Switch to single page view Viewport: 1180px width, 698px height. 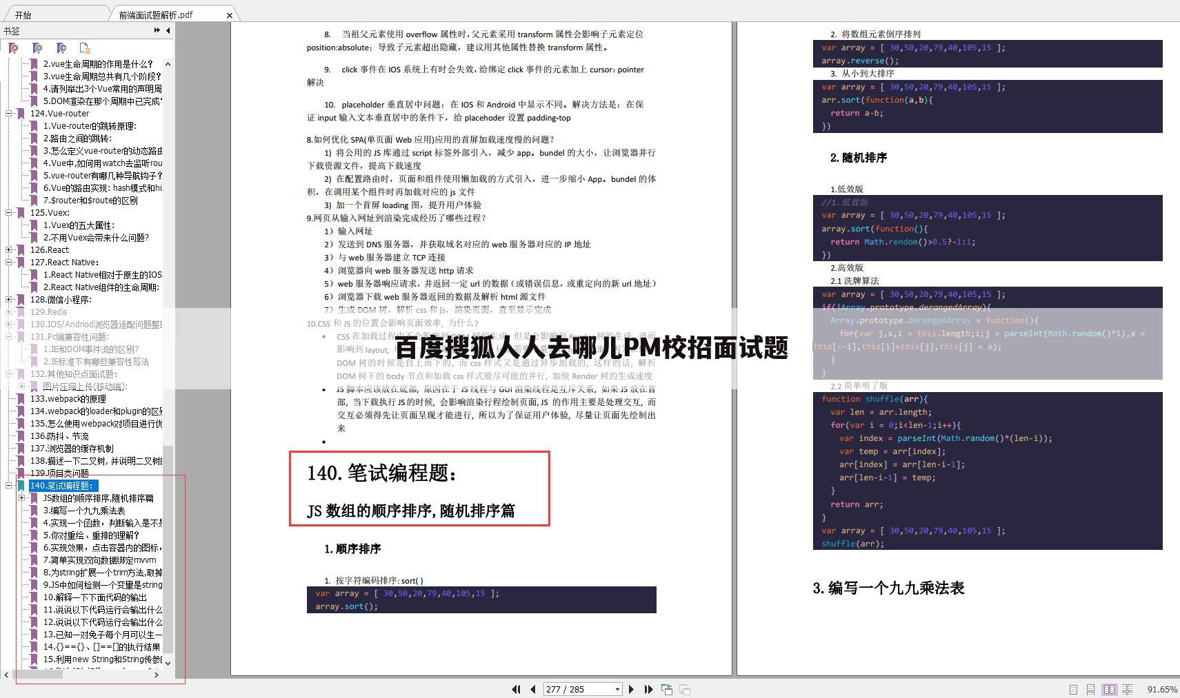[1073, 689]
